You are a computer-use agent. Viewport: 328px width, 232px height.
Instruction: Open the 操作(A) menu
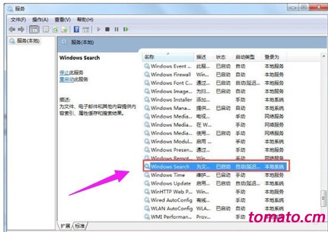pyautogui.click(x=40, y=20)
